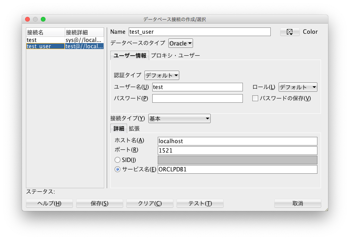Open the ロール dropdown
350x240 pixels.
click(x=298, y=87)
